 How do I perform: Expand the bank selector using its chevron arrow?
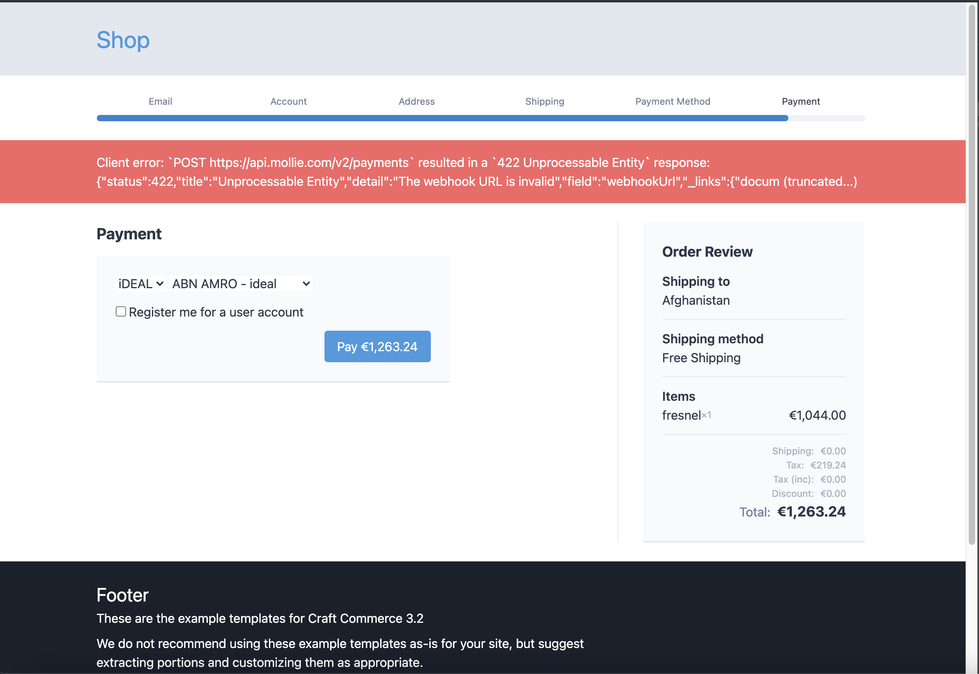pyautogui.click(x=305, y=283)
